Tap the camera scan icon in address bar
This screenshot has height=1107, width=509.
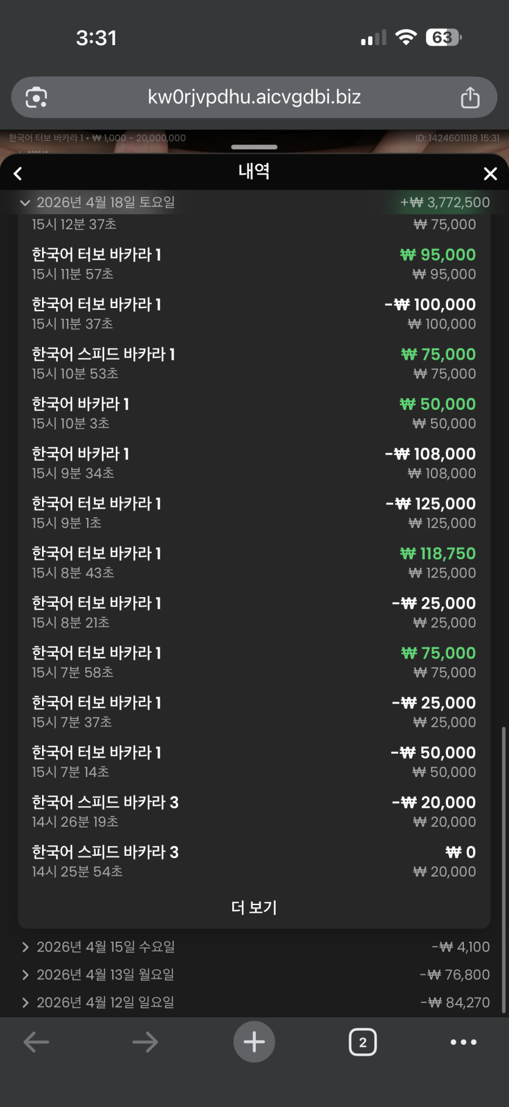37,98
